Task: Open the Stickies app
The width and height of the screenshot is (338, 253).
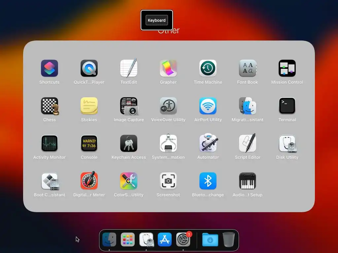Action: [89, 106]
